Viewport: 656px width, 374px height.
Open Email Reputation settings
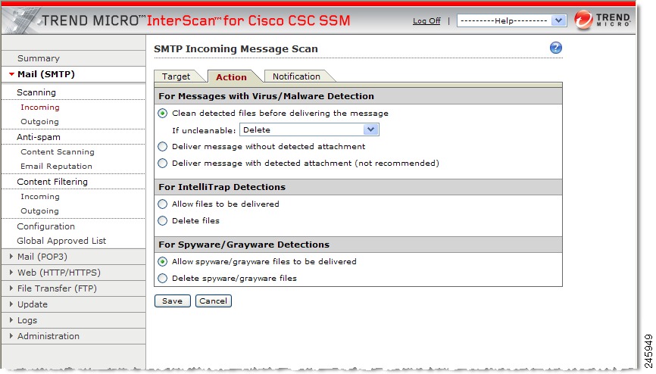57,167
